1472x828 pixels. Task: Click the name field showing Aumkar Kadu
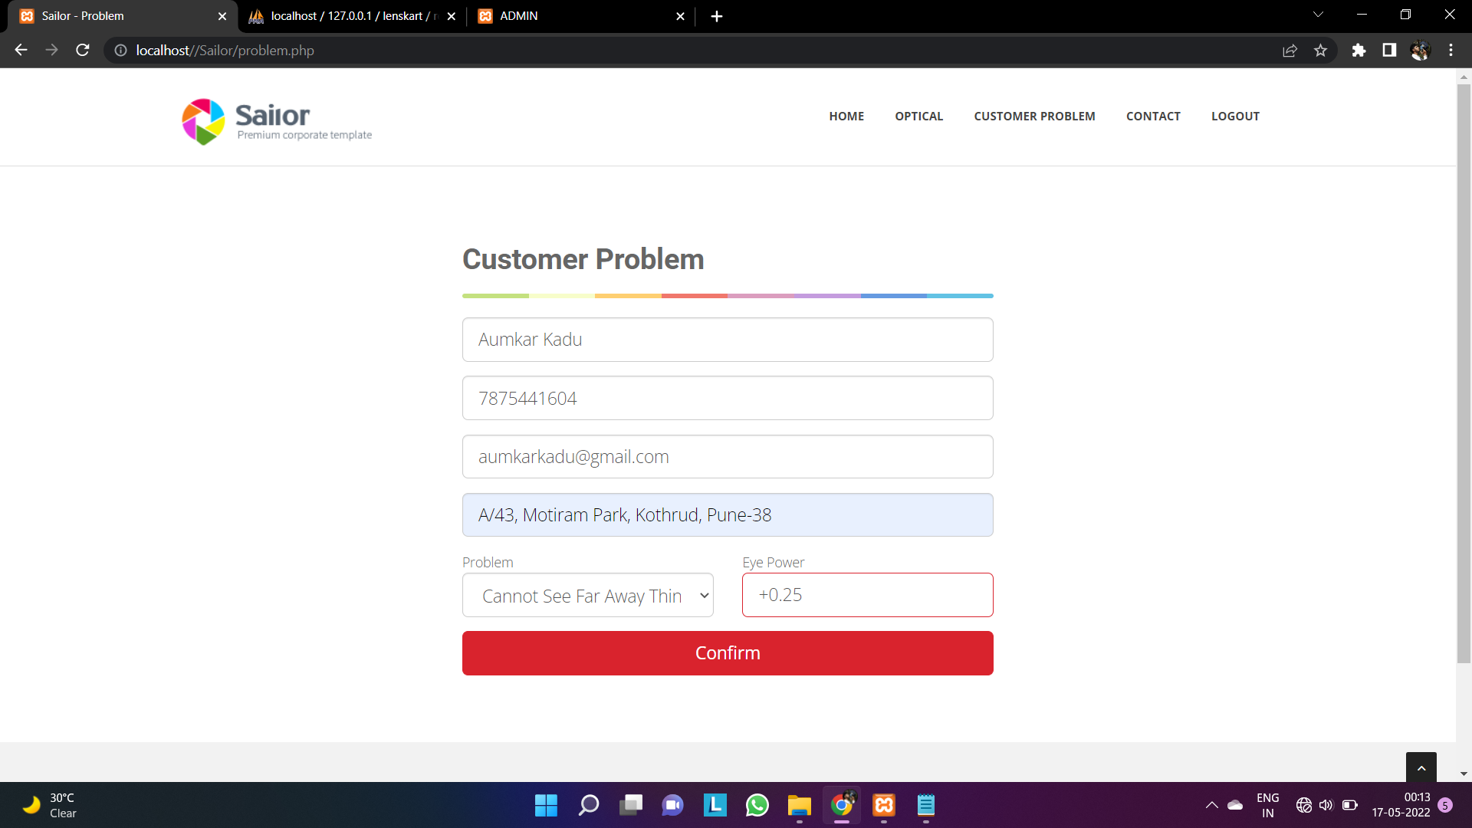point(728,340)
